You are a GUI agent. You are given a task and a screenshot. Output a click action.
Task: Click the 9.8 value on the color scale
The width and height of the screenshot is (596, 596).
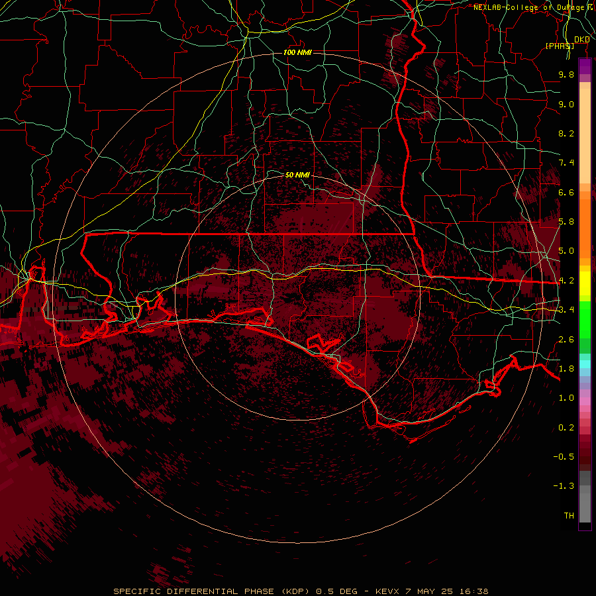[x=566, y=74]
